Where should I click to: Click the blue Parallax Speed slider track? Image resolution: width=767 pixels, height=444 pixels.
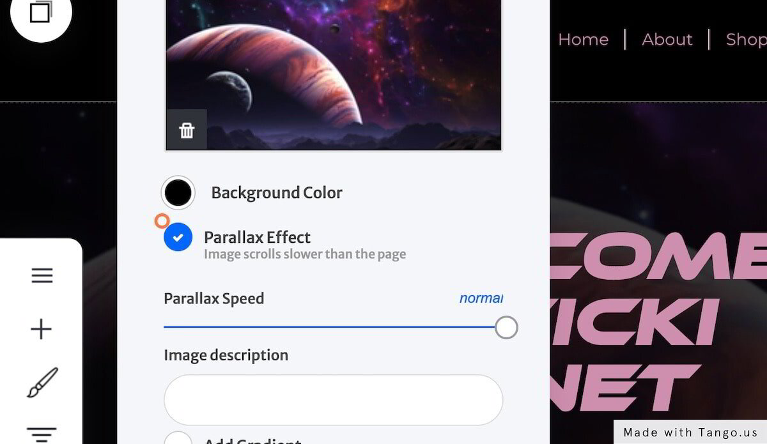click(329, 326)
